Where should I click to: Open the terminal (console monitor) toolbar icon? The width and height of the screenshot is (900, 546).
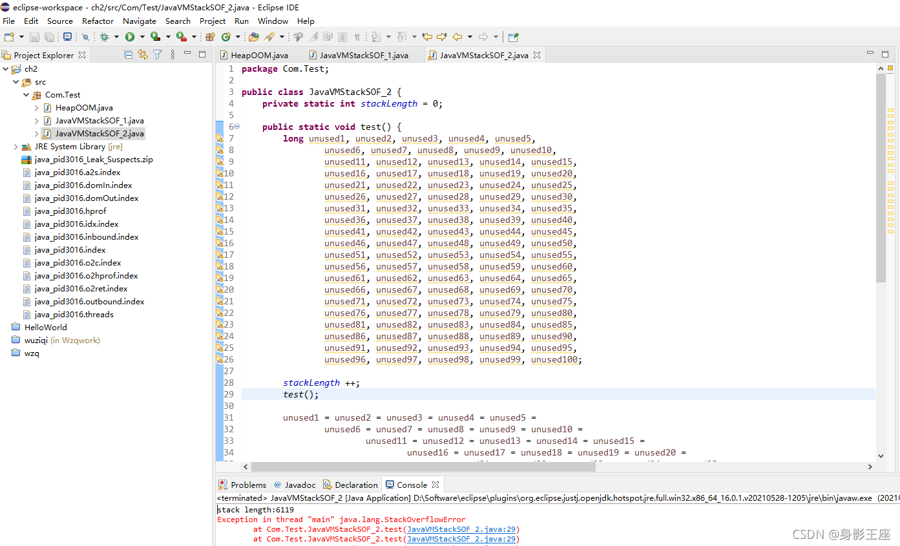pyautogui.click(x=68, y=37)
